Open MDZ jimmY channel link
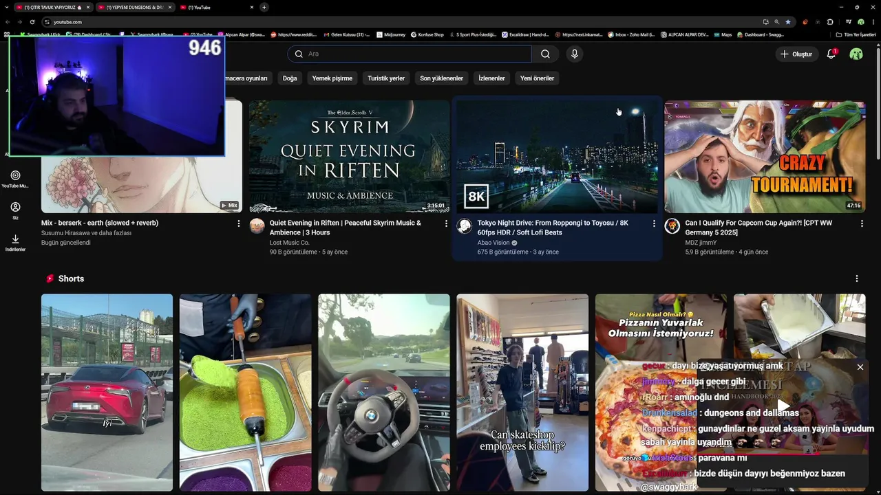Screen dimensions: 881x495 pos(701,243)
